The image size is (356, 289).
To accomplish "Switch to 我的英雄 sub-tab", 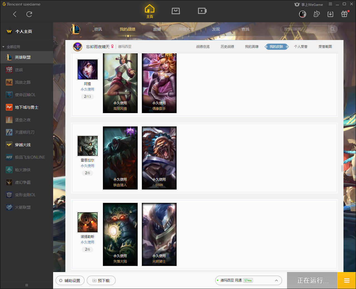I will tap(252, 47).
